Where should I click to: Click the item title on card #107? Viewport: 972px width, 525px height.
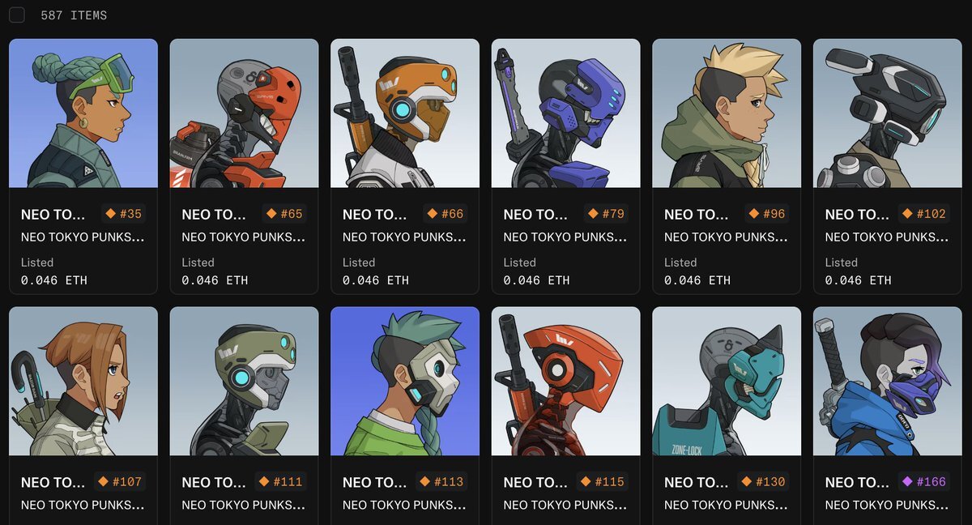click(x=53, y=483)
